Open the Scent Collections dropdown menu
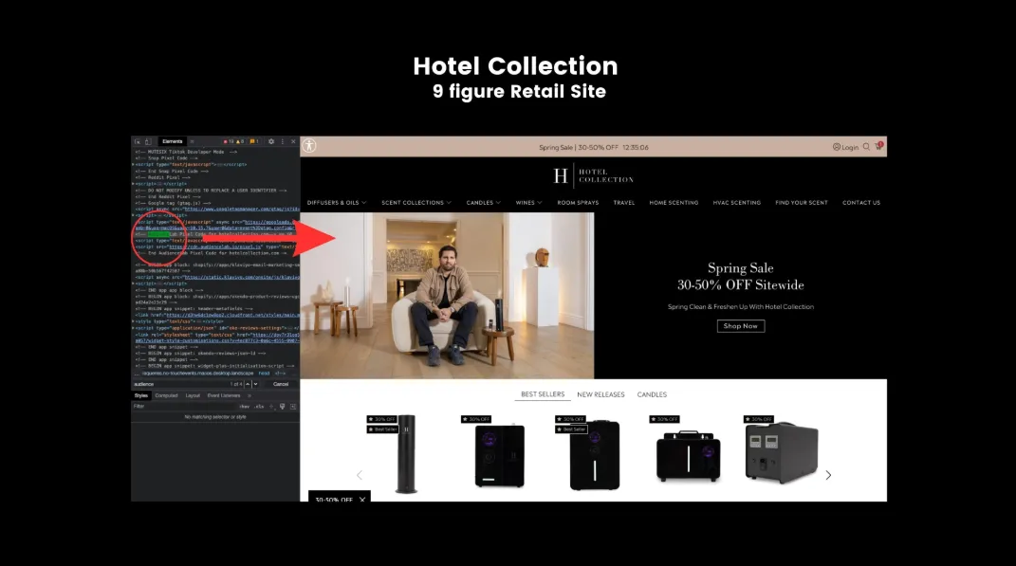This screenshot has width=1016, height=566. click(x=416, y=203)
